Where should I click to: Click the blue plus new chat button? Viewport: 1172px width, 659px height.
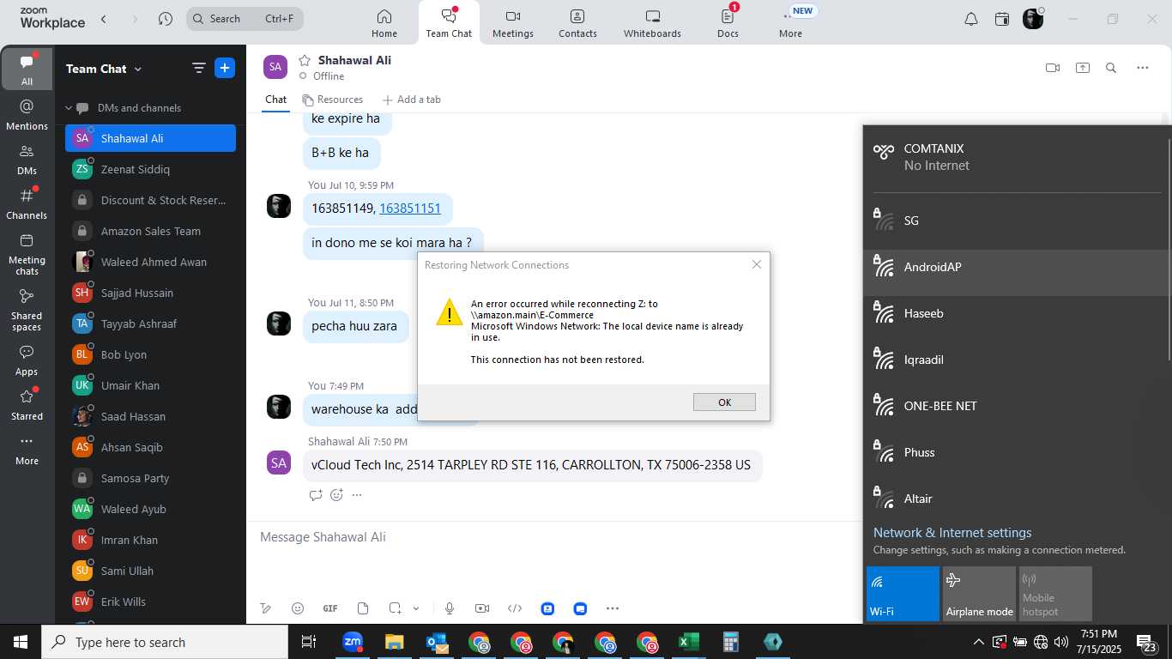[x=225, y=69]
